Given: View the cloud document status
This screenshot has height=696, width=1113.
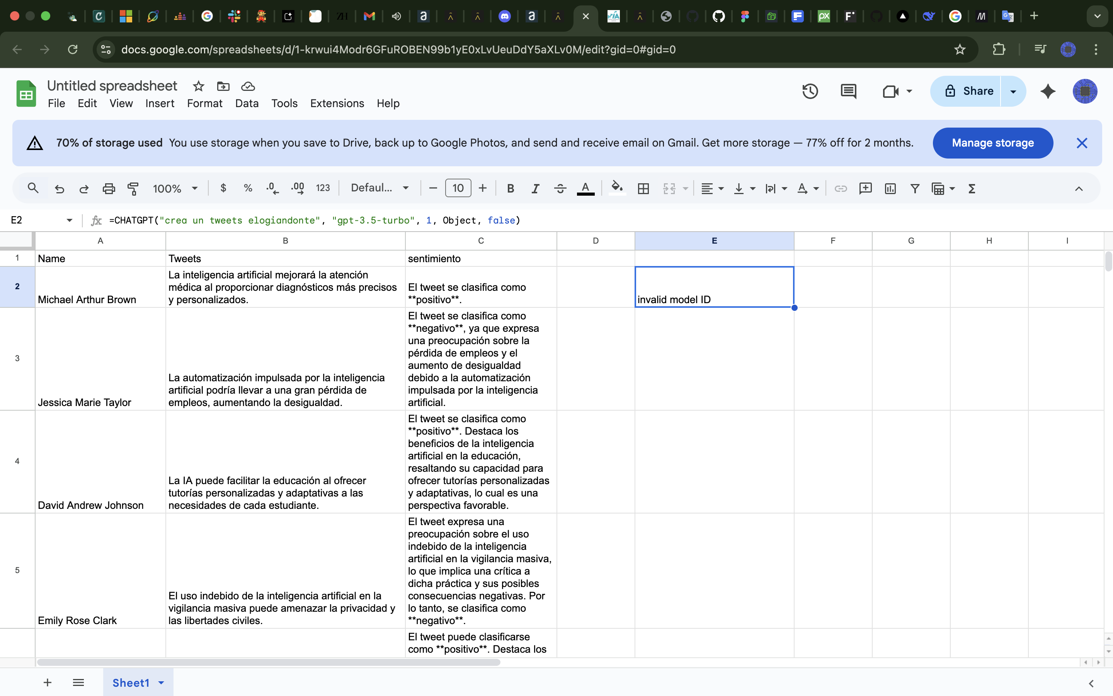Looking at the screenshot, I should click(x=248, y=86).
